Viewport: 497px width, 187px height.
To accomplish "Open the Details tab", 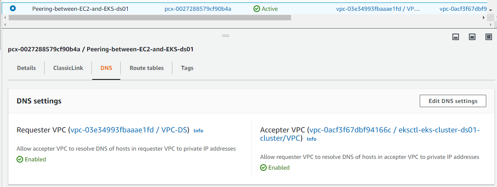I will pos(26,68).
